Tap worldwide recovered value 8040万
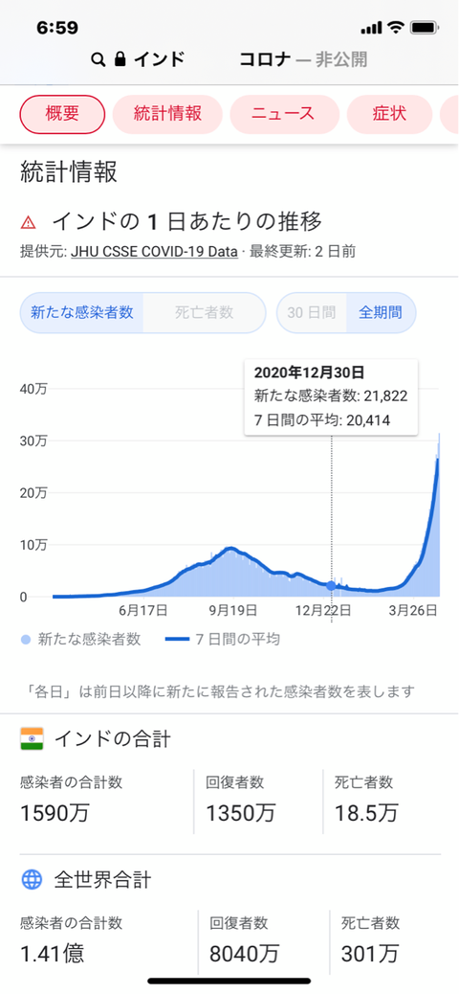This screenshot has height=994, width=459. coord(245,954)
